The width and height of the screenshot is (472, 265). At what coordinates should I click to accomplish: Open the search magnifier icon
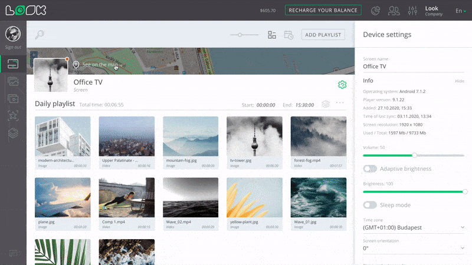click(40, 35)
